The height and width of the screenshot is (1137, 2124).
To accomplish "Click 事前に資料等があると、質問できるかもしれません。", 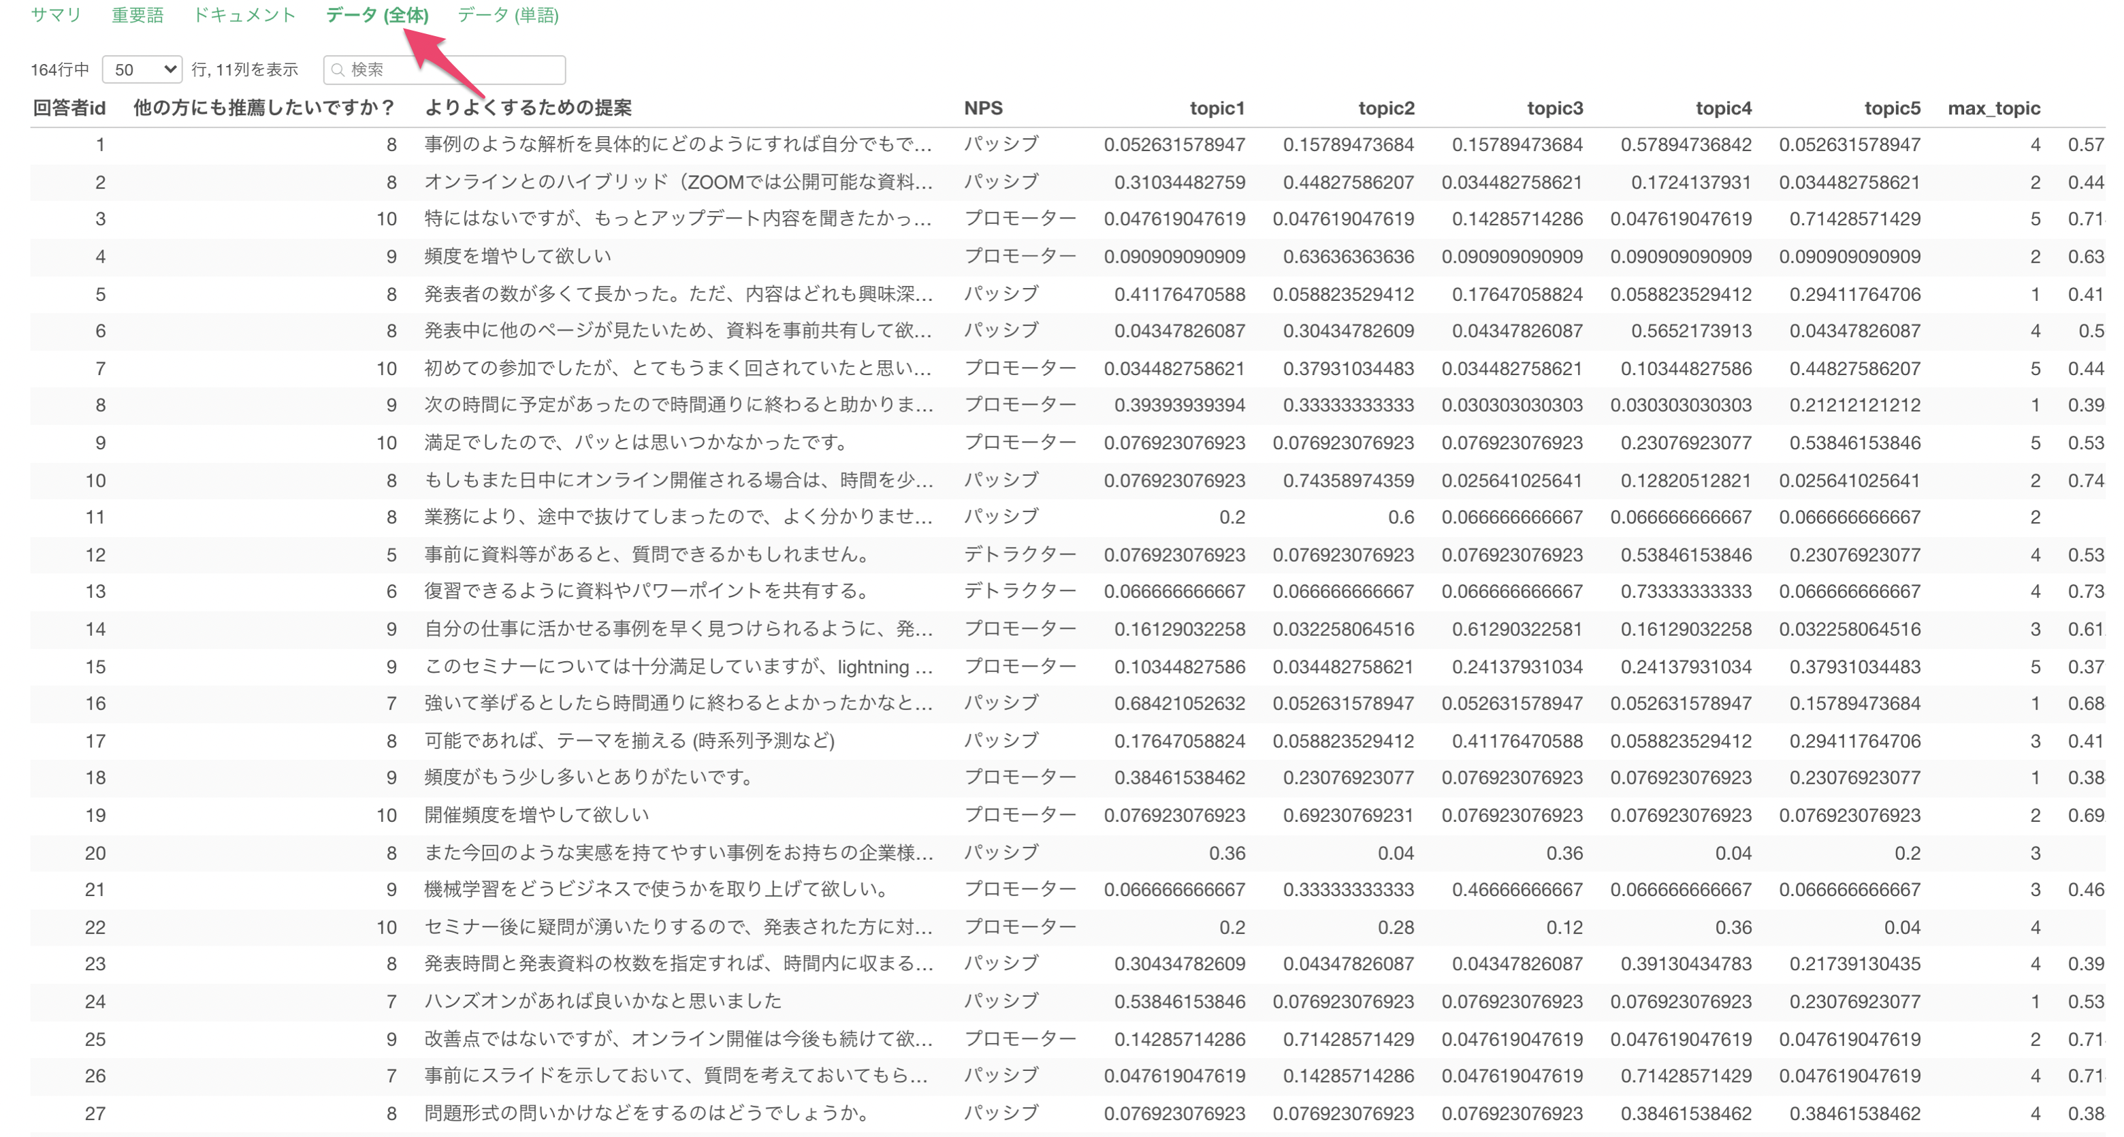I will click(649, 555).
